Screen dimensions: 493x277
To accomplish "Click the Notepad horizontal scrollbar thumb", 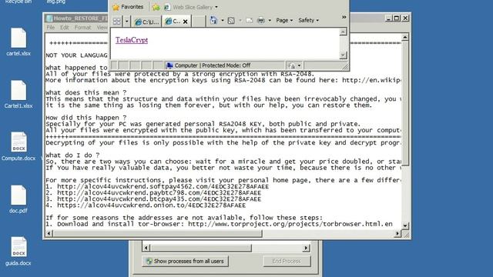I will [157, 233].
